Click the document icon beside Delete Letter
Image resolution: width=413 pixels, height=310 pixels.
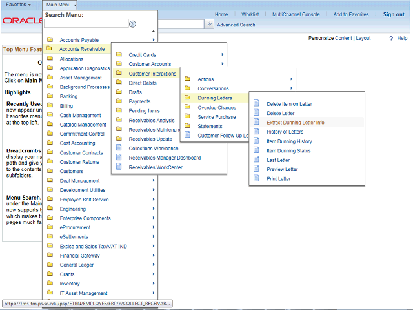256,112
